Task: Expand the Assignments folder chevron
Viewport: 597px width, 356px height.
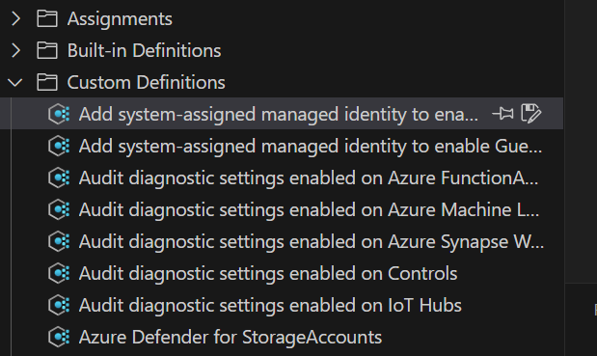Action: (15, 18)
